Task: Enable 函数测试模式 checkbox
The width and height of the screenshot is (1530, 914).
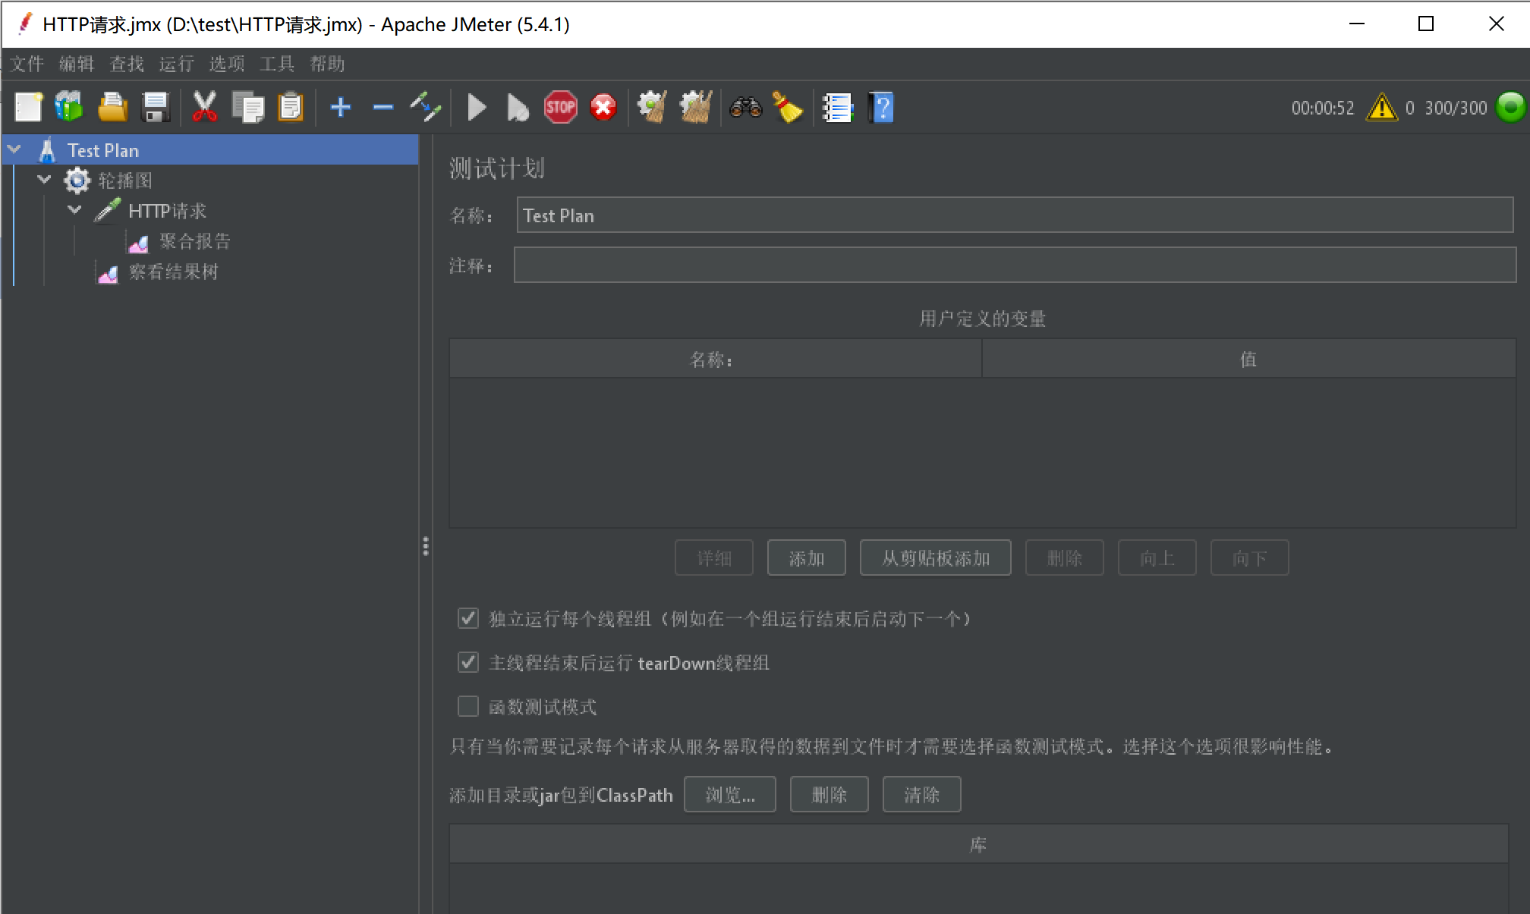Action: tap(468, 706)
